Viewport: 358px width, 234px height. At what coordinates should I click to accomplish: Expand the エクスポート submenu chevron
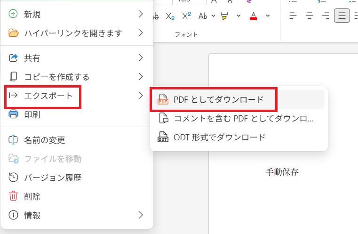141,95
